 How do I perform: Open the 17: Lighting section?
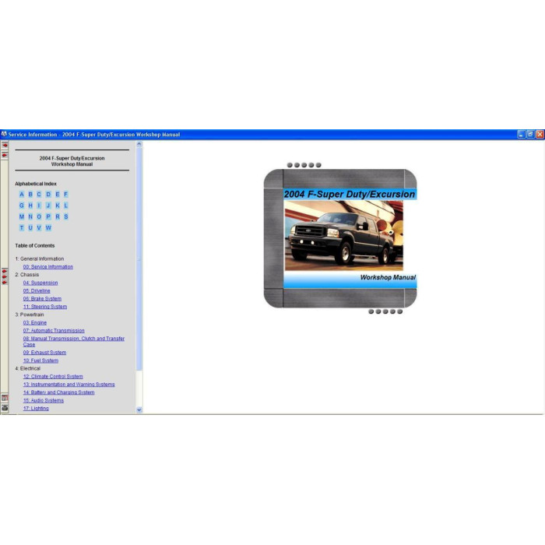tap(36, 409)
